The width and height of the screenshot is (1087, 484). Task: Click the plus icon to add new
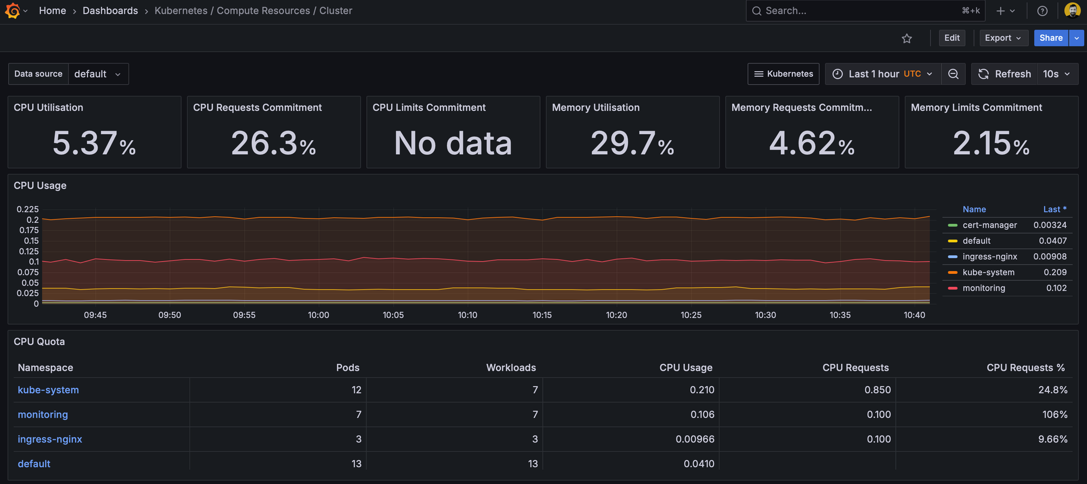tap(1000, 11)
